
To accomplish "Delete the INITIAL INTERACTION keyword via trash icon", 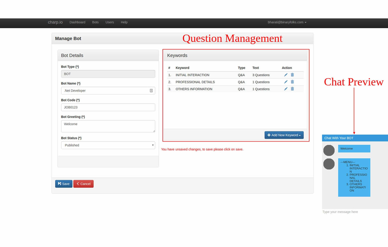I will [x=292, y=75].
